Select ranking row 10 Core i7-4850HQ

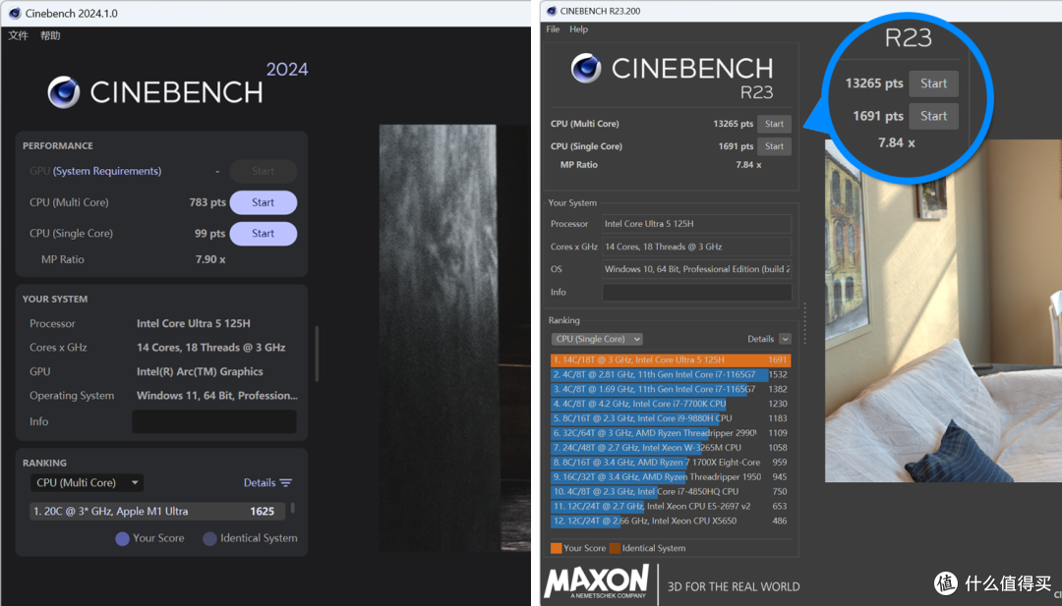pos(671,492)
